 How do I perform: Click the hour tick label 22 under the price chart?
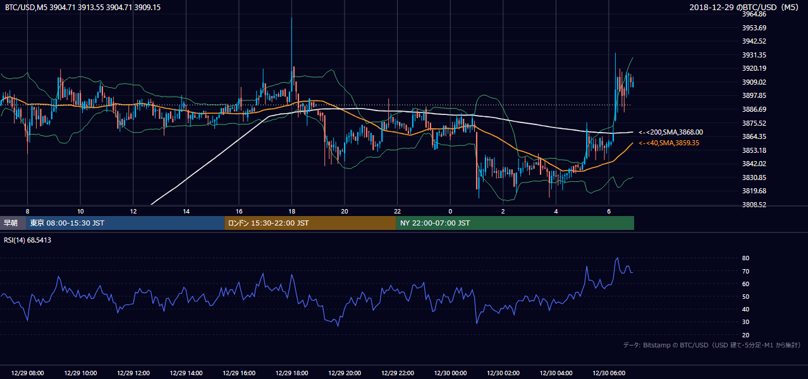point(397,211)
